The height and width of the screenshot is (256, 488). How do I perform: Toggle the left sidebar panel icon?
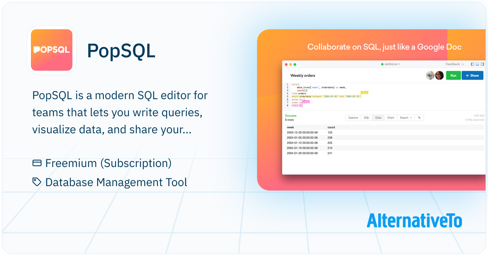[x=473, y=64]
